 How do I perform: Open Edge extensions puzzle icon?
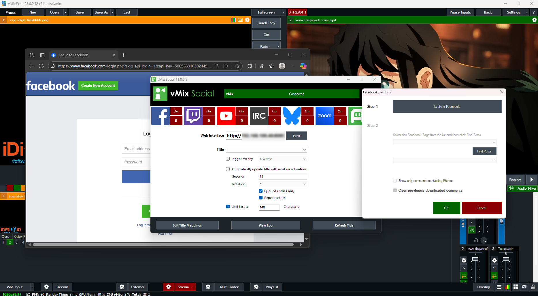(x=250, y=66)
